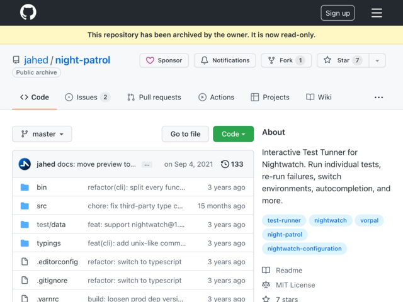The height and width of the screenshot is (302, 403).
Task: Expand the star list dropdown arrow
Action: (x=377, y=60)
